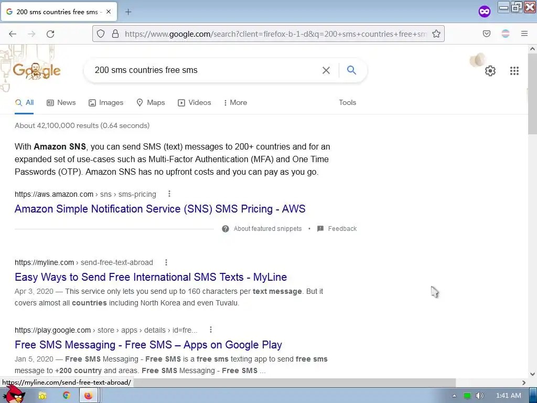Click the horizontal scrollbar right arrow
Image resolution: width=537 pixels, height=403 pixels.
524,383
